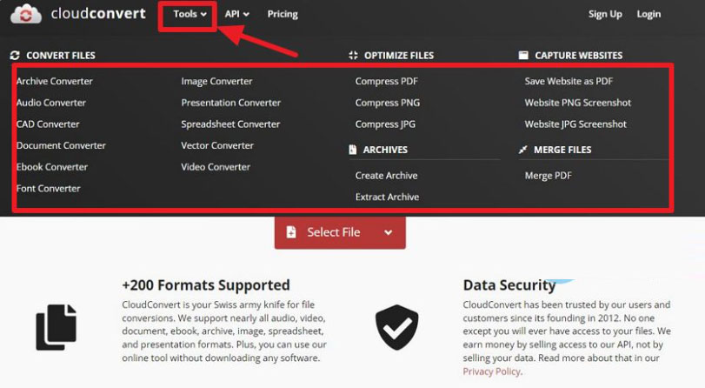This screenshot has height=388, width=705.
Task: Expand the Select File dropdown arrow
Action: click(x=389, y=232)
